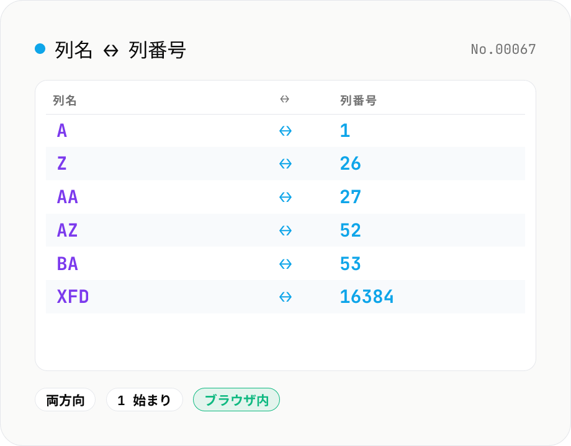Screen dimensions: 571x446
Task: Click the 列名 word in the title
Action: click(74, 50)
